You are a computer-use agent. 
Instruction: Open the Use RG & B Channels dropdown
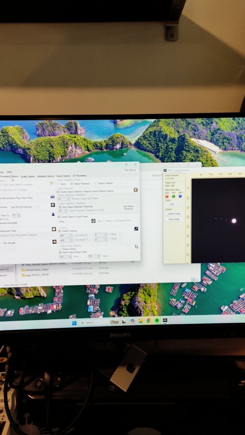click(25, 207)
